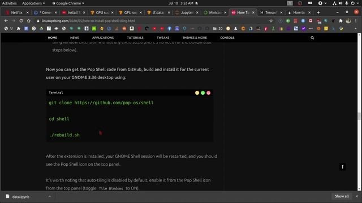The height and width of the screenshot is (203, 362).
Task: Click the site padlock security icon
Action: pyautogui.click(x=38, y=21)
